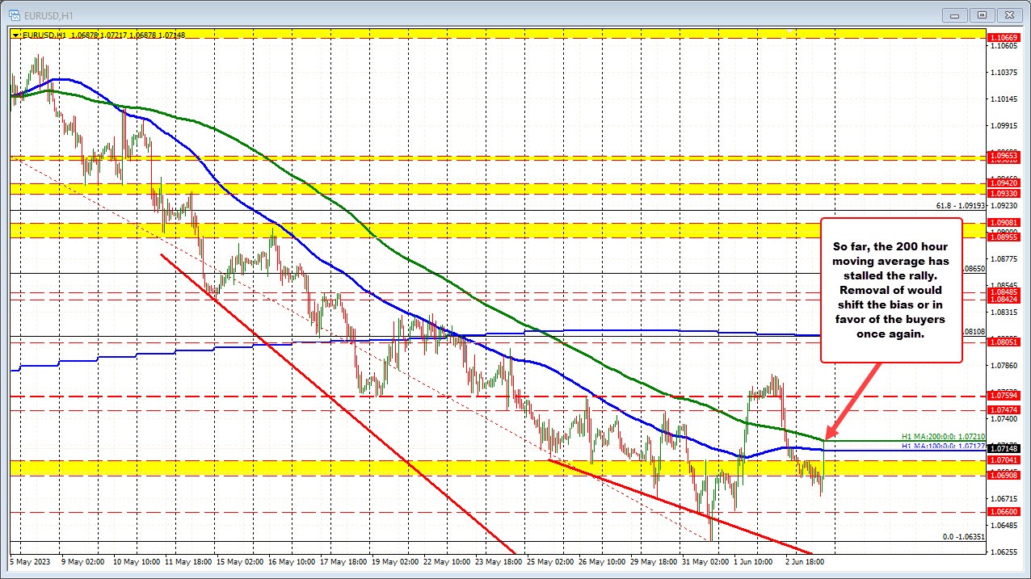Click the 1.08315 price axis value
Viewport: 1031px width, 579px height.
click(x=1003, y=312)
